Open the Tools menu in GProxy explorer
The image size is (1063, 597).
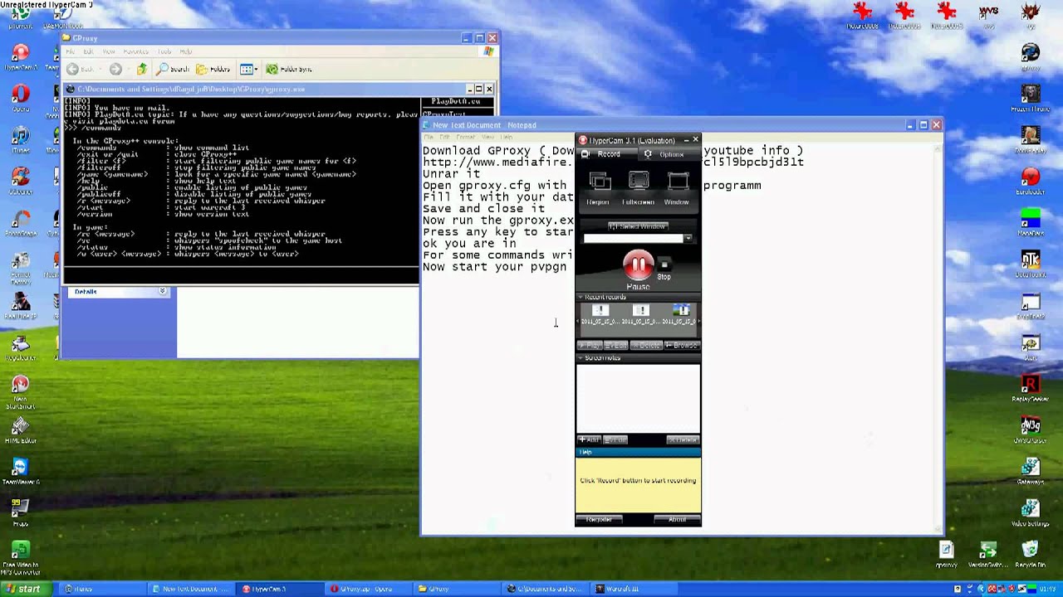[164, 52]
